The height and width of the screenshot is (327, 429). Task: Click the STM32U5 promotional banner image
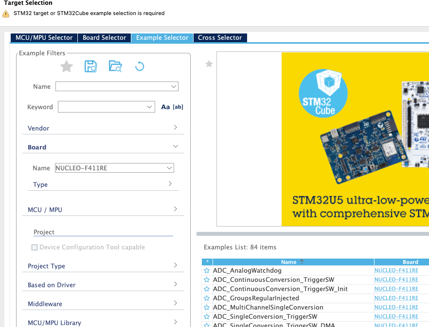(355, 139)
